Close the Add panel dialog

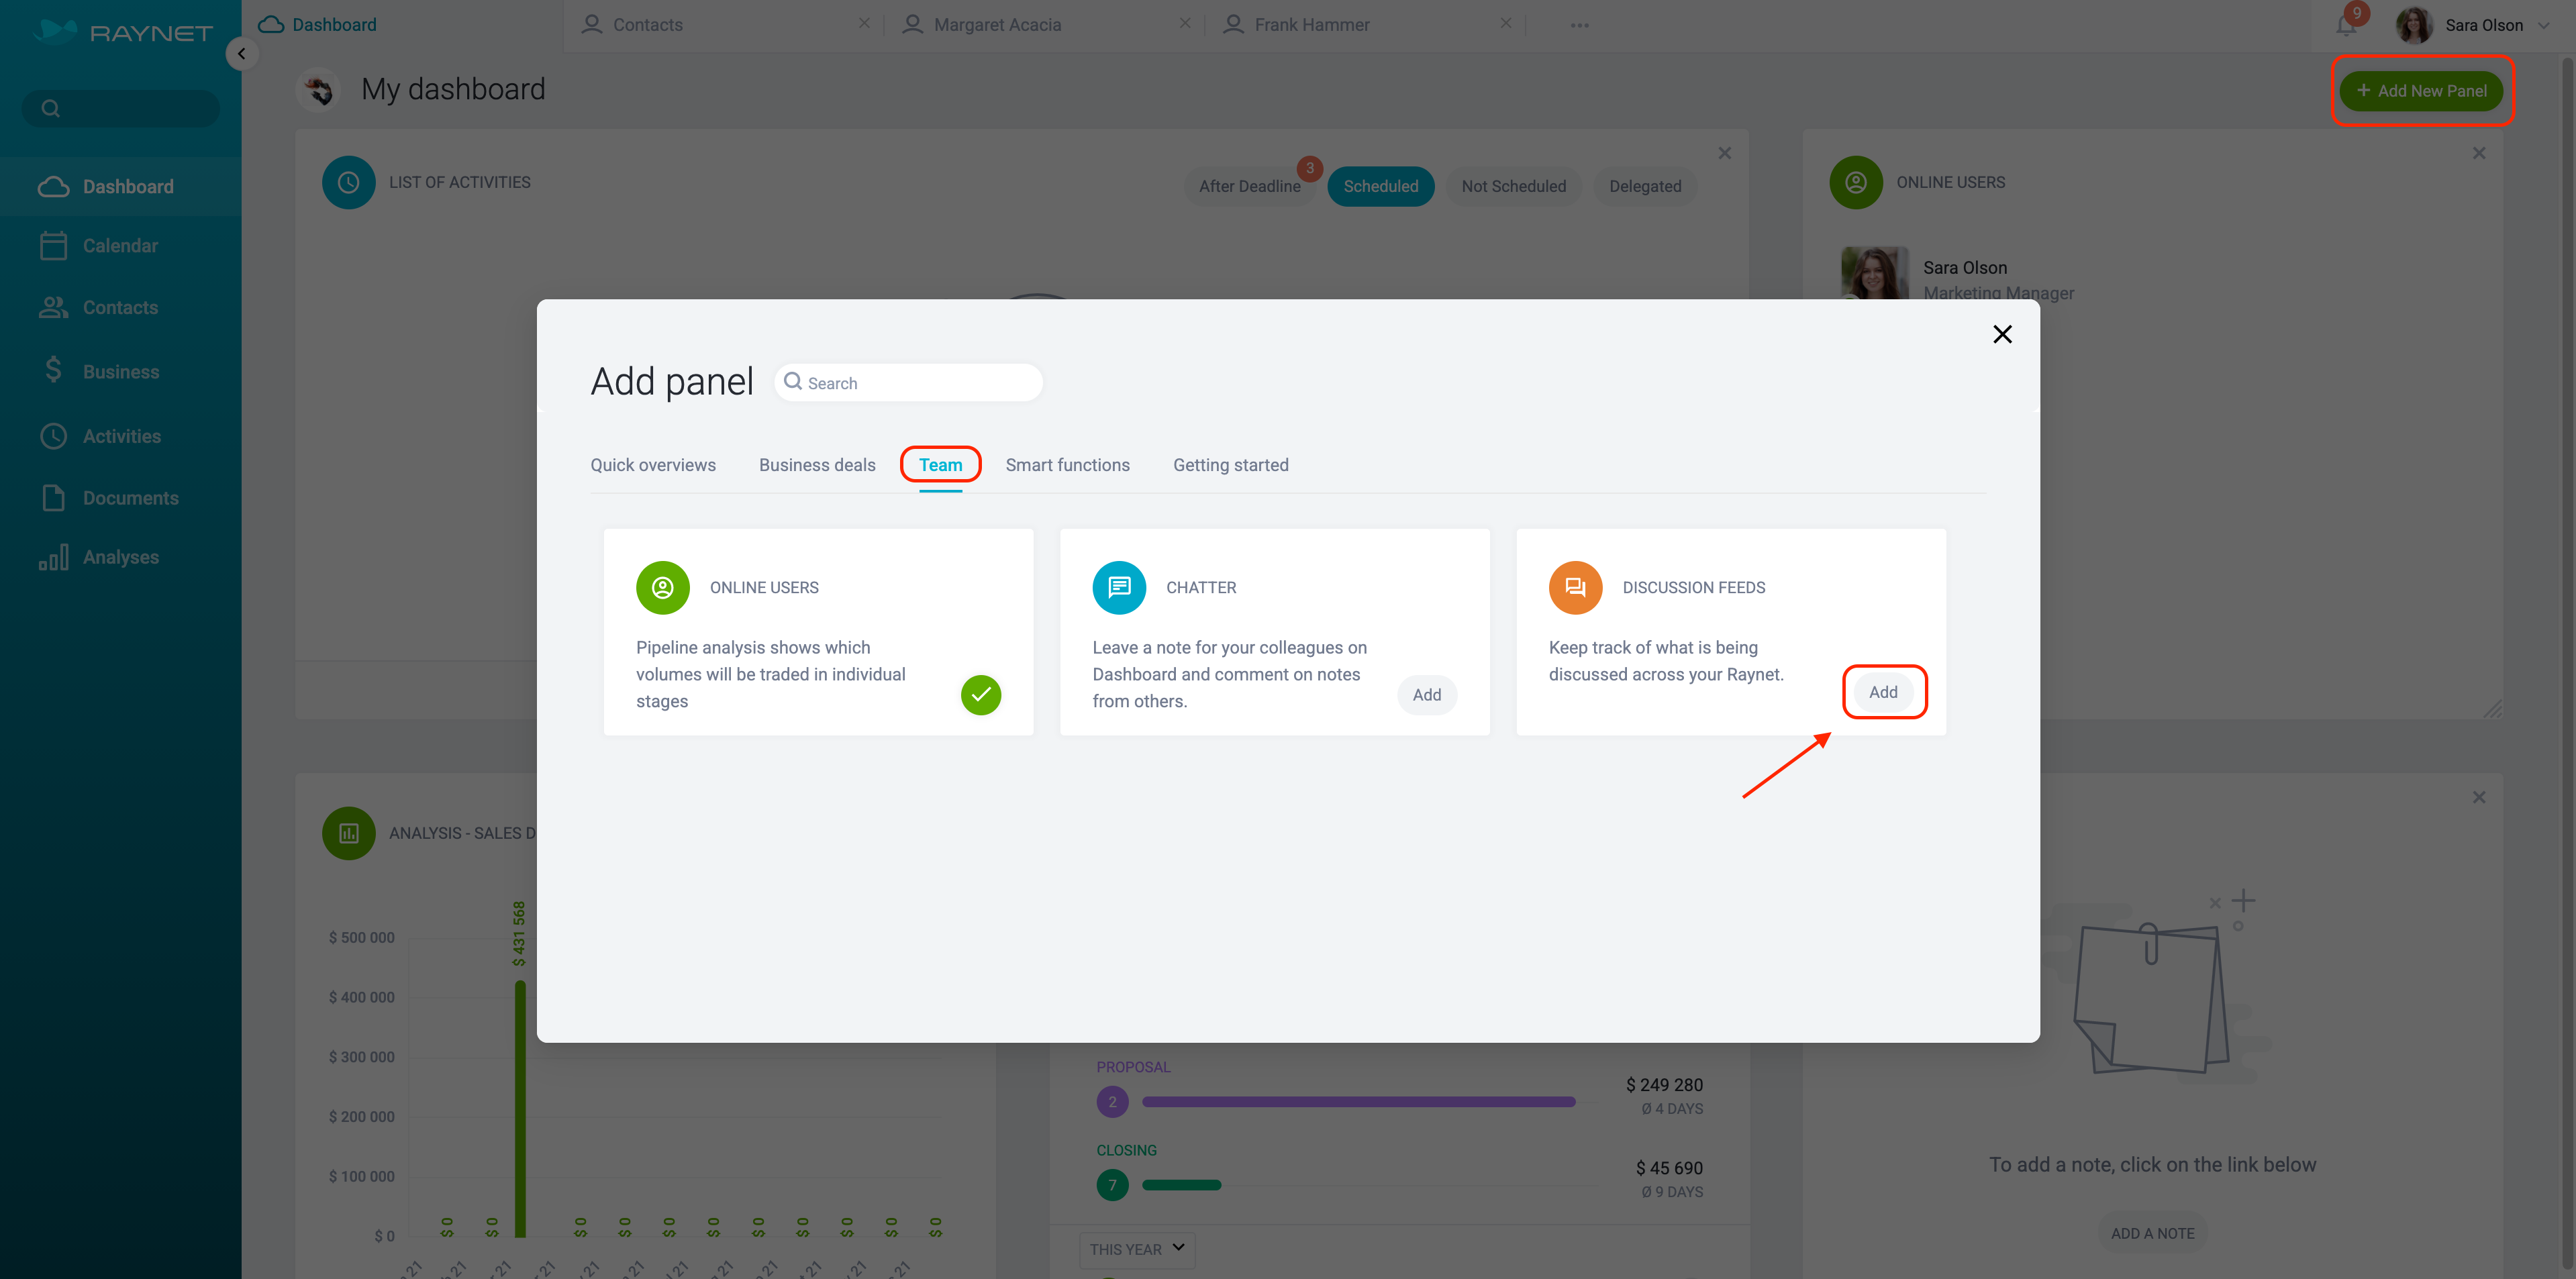coord(2002,334)
